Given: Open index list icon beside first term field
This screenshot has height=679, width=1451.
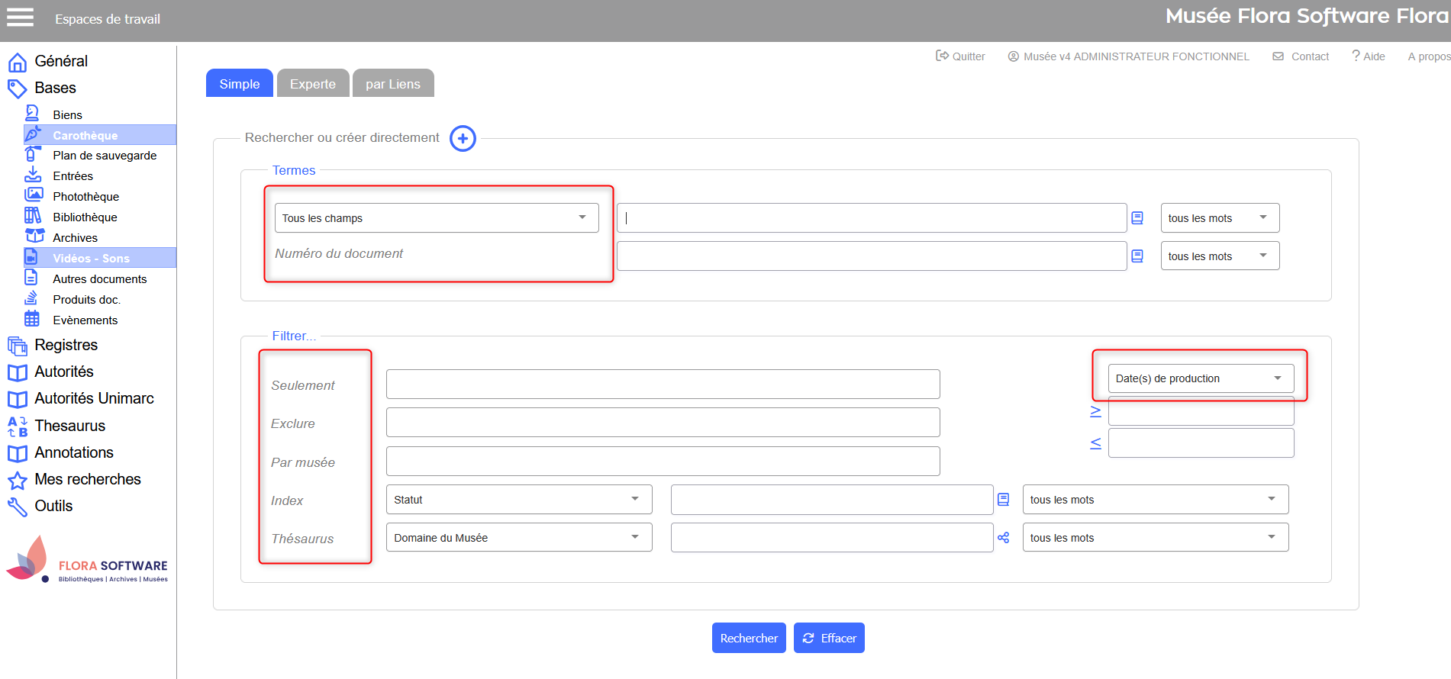Looking at the screenshot, I should tap(1137, 218).
